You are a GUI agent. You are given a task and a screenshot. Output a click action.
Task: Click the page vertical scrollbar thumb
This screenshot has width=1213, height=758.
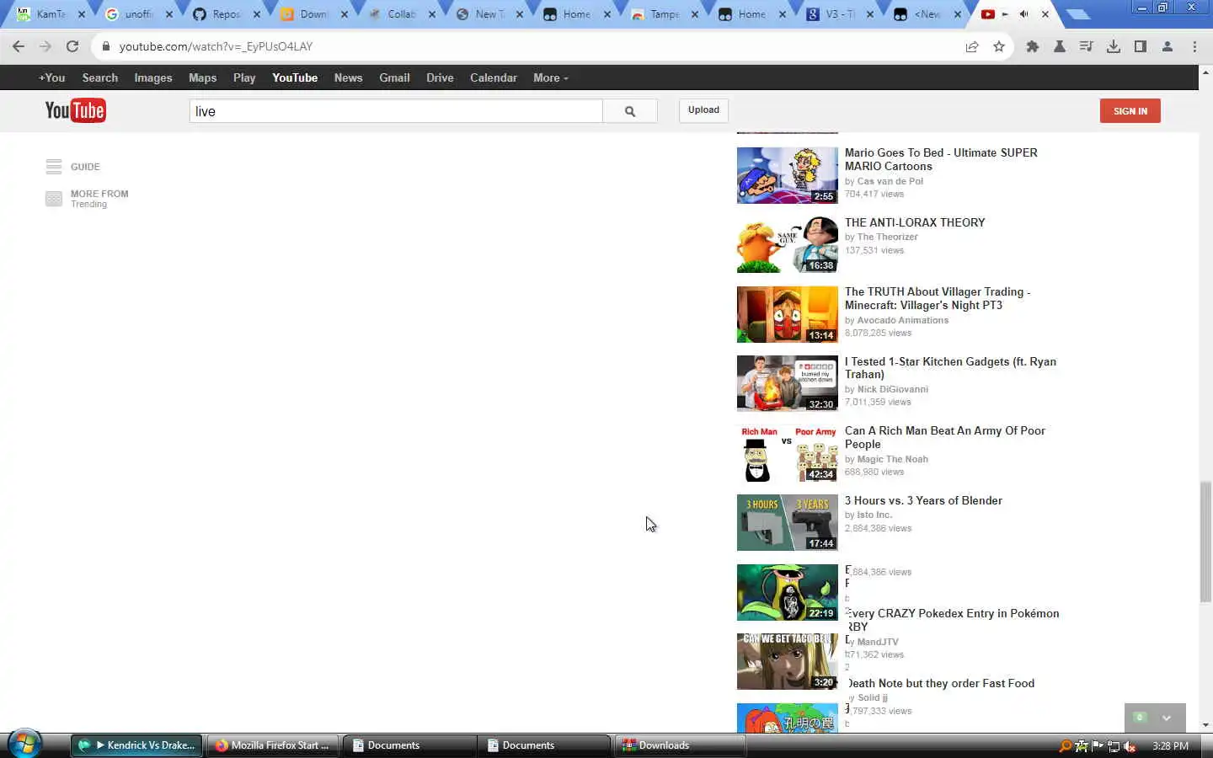[x=1205, y=542]
